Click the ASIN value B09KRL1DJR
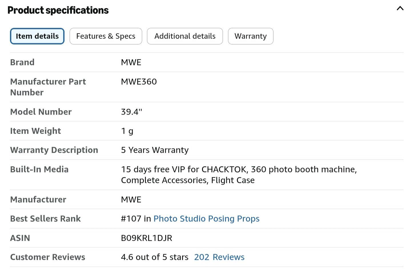 click(146, 238)
